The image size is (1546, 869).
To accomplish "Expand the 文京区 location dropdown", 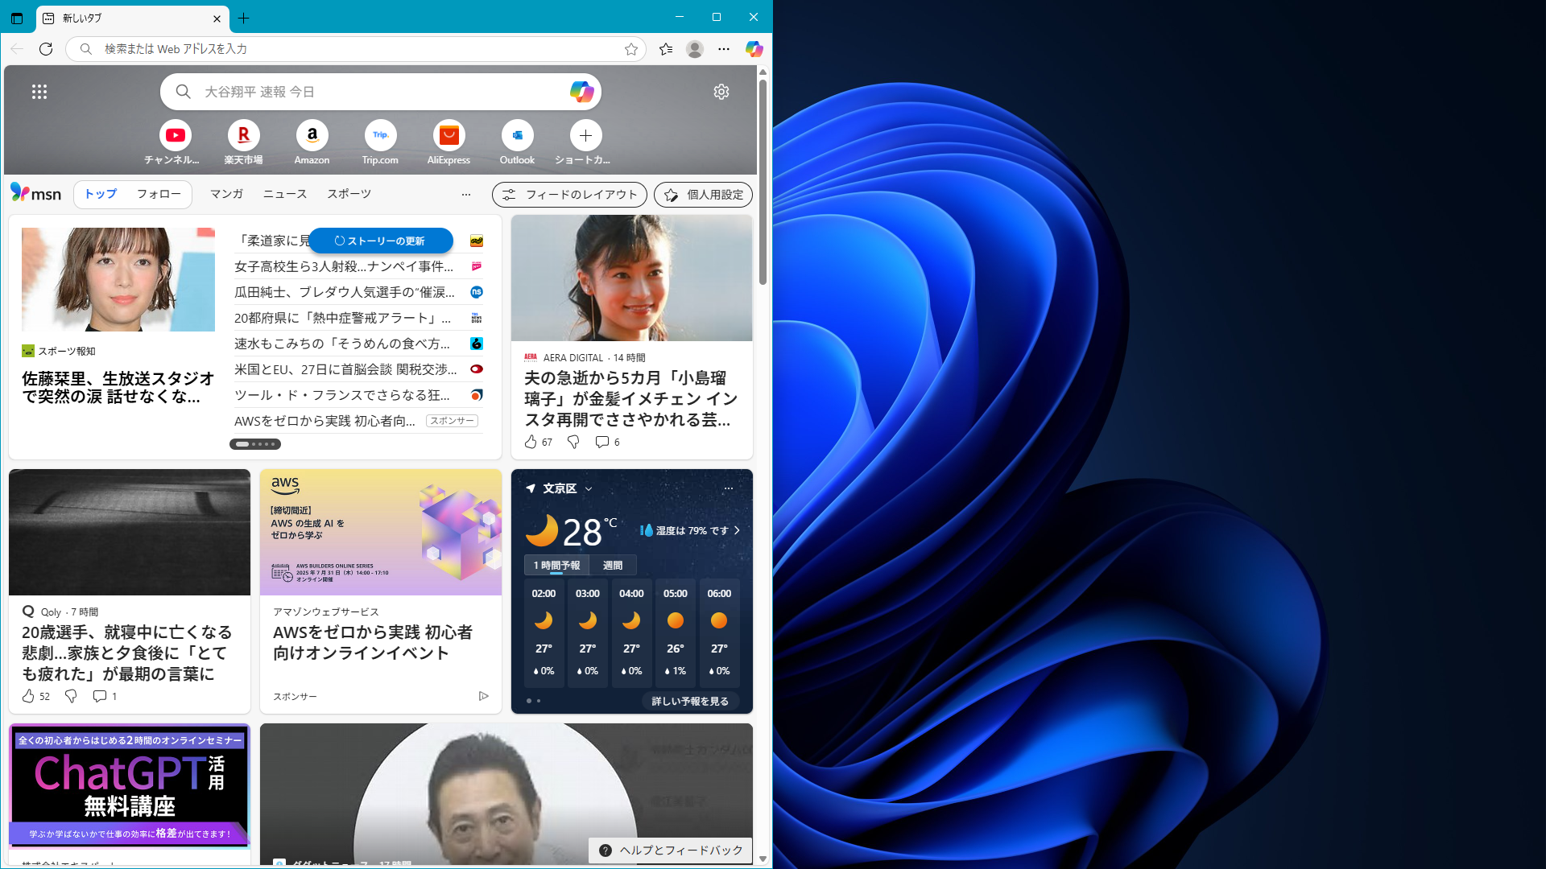I will click(589, 488).
